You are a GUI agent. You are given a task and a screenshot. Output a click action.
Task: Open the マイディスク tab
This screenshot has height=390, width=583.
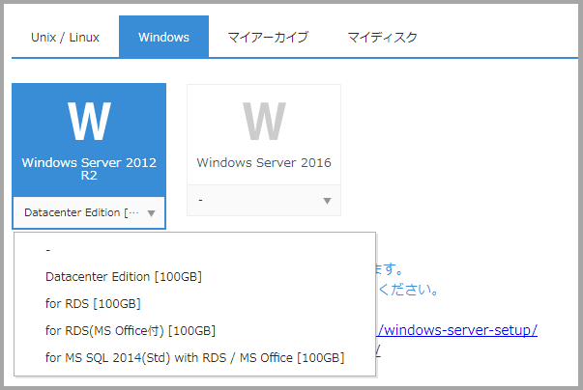coord(382,37)
